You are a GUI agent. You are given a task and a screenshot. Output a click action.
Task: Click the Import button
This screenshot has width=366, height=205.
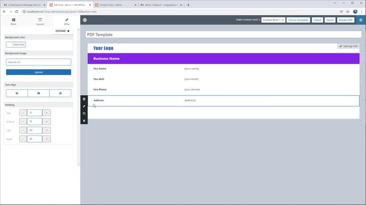point(317,20)
